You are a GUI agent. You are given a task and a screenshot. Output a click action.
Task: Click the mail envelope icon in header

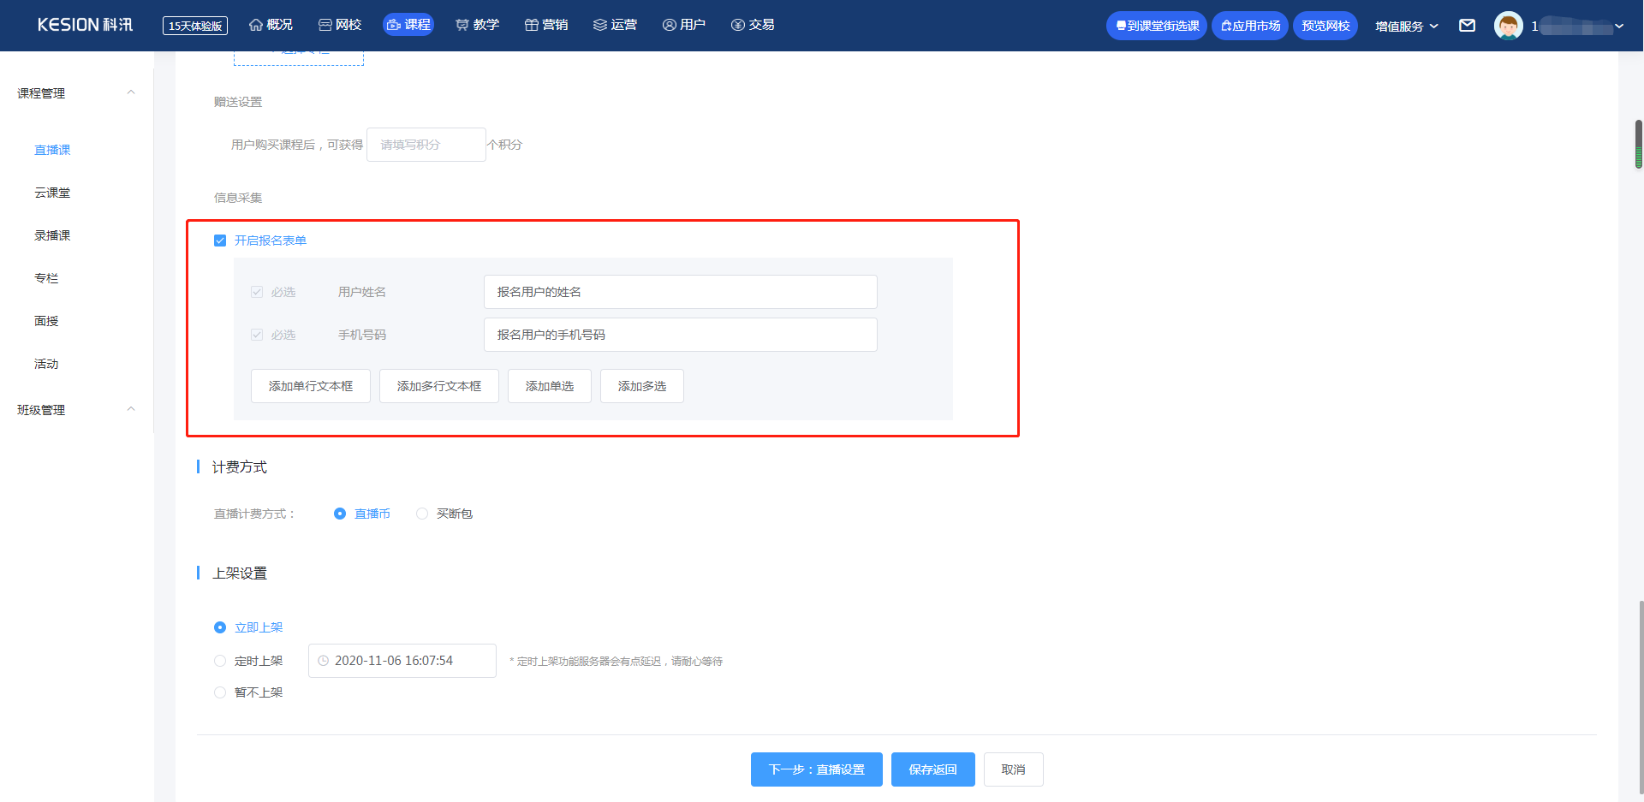point(1467,26)
